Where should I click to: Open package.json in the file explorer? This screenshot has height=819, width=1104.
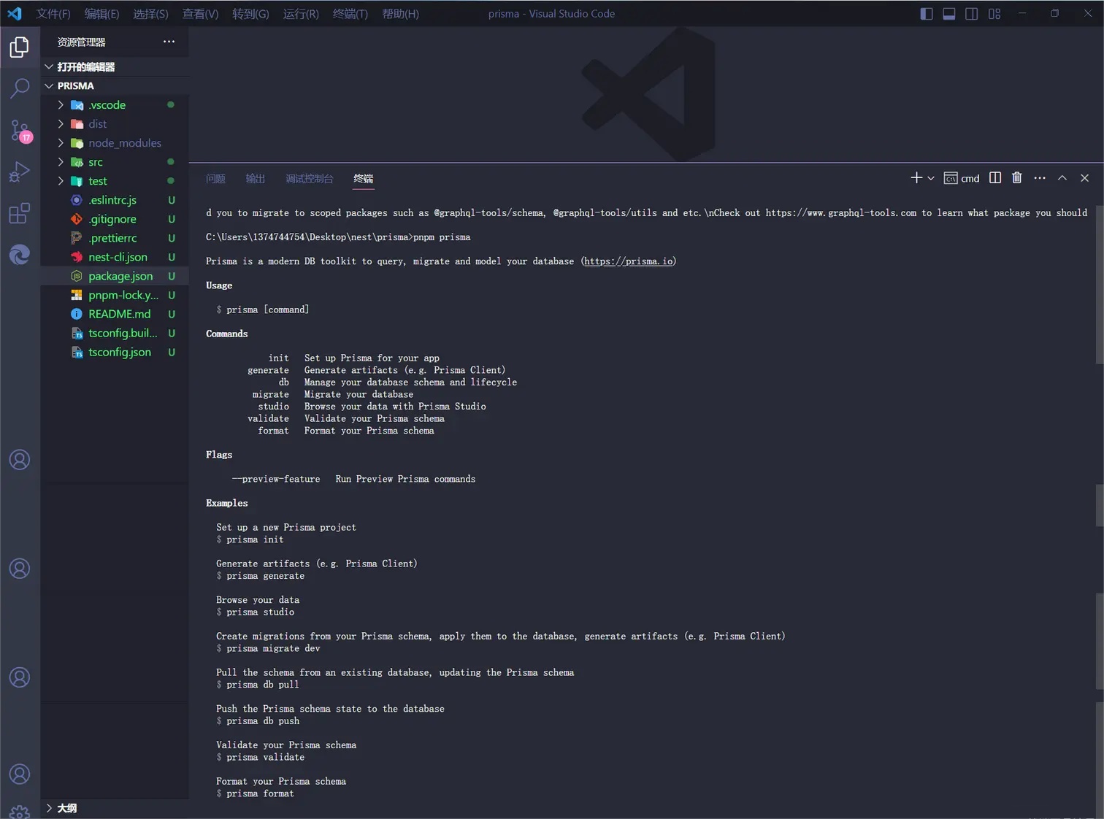pos(120,276)
